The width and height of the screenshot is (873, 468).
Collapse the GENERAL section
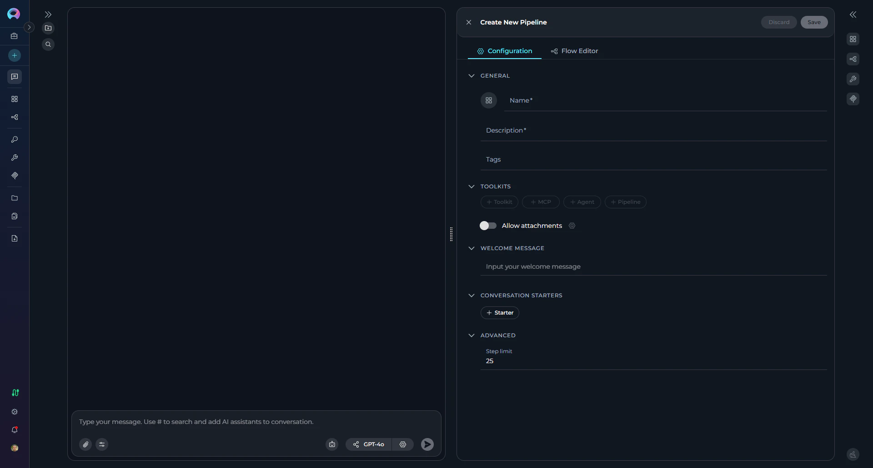pos(472,75)
